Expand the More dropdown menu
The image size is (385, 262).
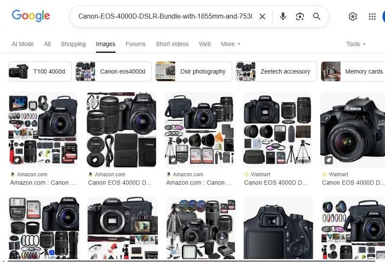click(x=231, y=44)
